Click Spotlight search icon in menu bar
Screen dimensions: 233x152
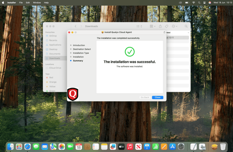click(199, 2)
